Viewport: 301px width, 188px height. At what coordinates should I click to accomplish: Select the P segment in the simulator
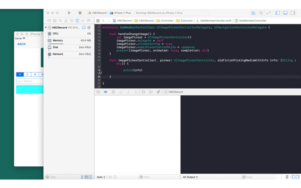click(x=20, y=74)
